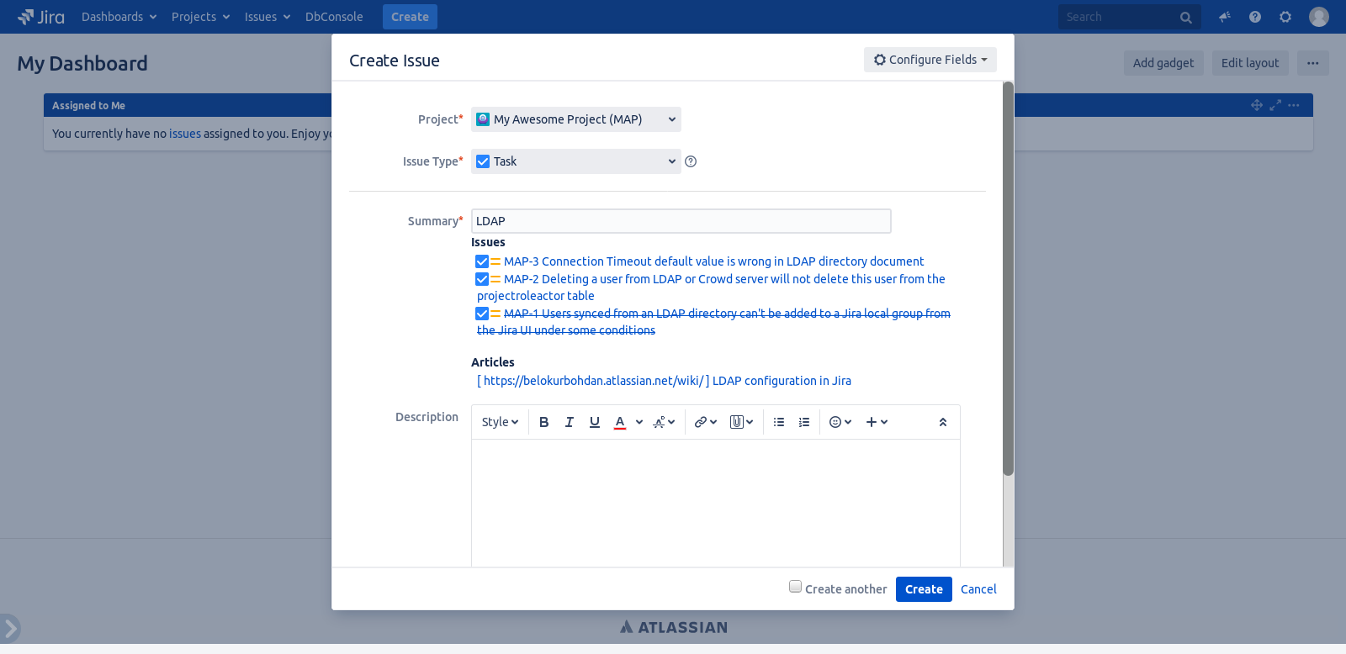
Task: Apply underline formatting in Description
Action: tap(595, 422)
